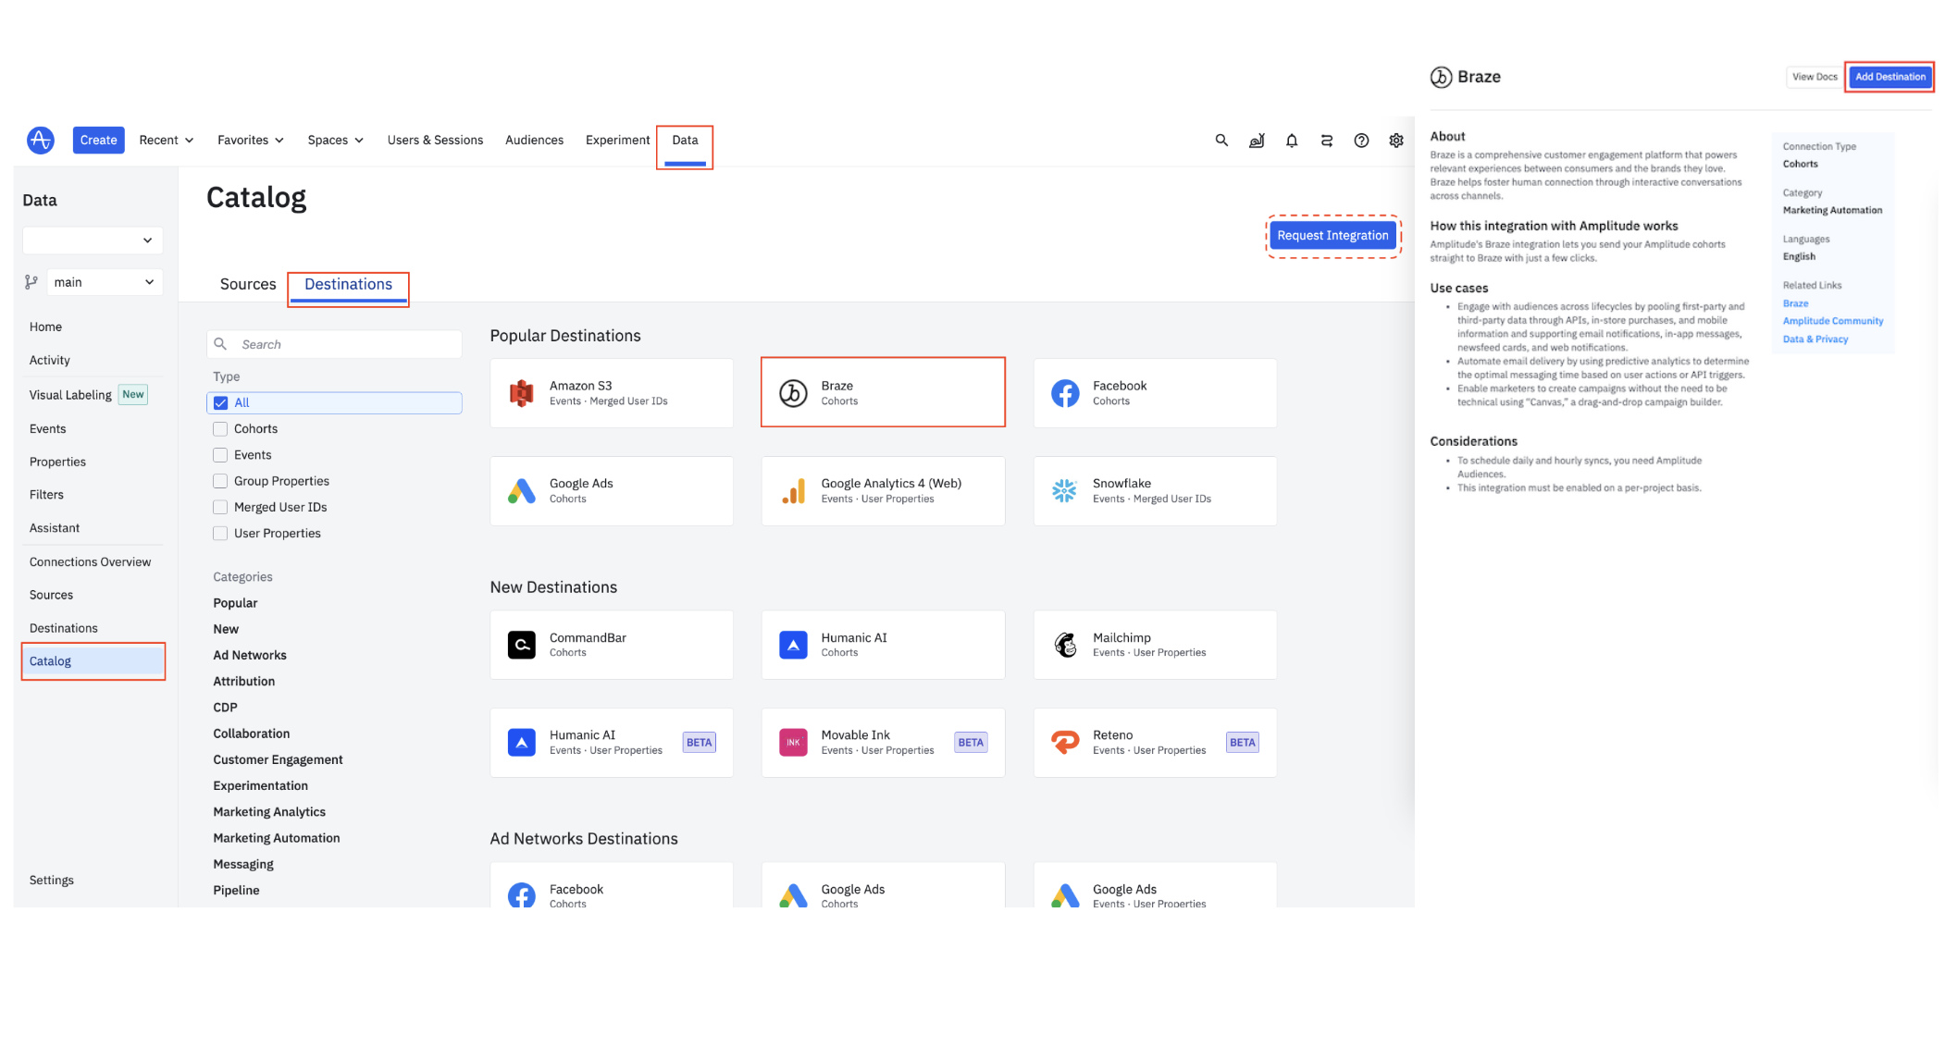Click the data flow arrows icon in top bar
Image resolution: width=1945 pixels, height=1060 pixels.
click(x=1326, y=141)
